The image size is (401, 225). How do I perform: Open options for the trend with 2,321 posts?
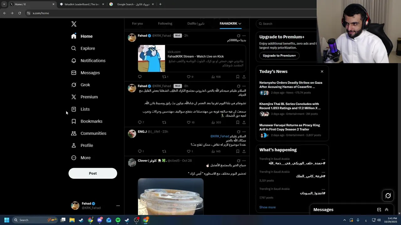pyautogui.click(x=323, y=172)
